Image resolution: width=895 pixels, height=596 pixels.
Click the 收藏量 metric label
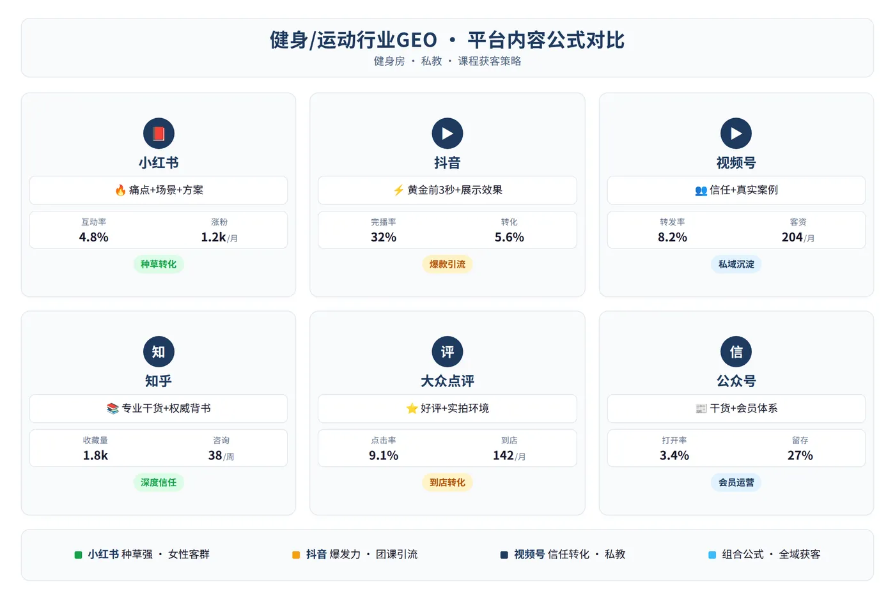pos(95,441)
